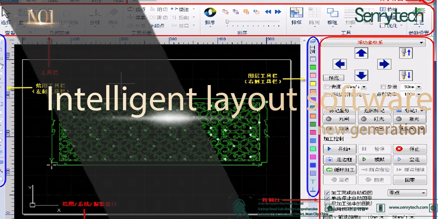438x219 pixels.
Task: Click the jog left arrow button
Action: (340, 65)
